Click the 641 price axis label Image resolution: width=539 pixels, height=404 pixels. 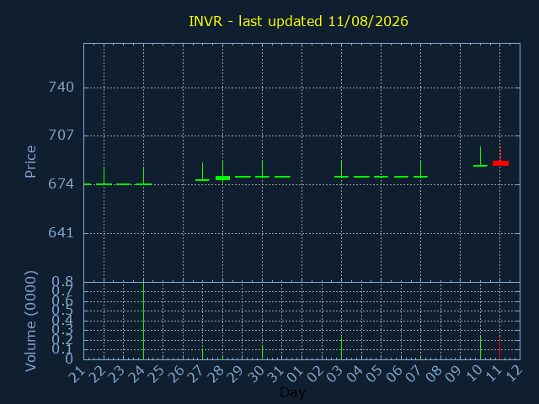[61, 233]
